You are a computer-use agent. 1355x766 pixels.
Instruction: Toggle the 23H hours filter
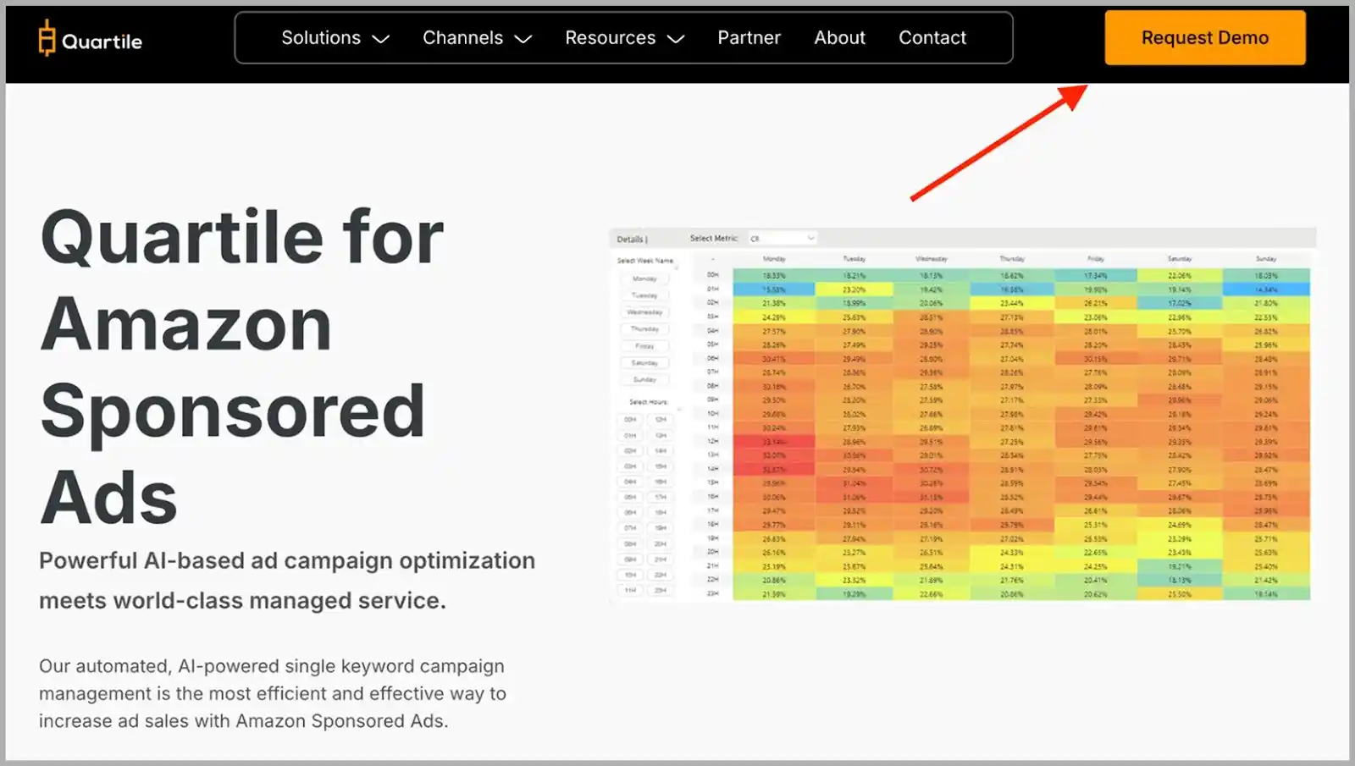(661, 588)
